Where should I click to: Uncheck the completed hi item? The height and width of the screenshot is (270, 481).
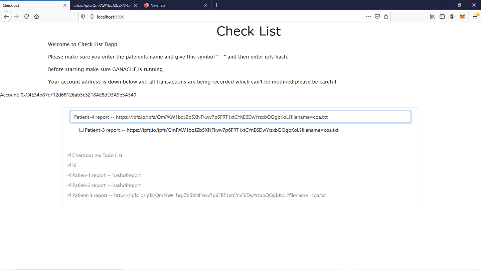[x=69, y=165]
